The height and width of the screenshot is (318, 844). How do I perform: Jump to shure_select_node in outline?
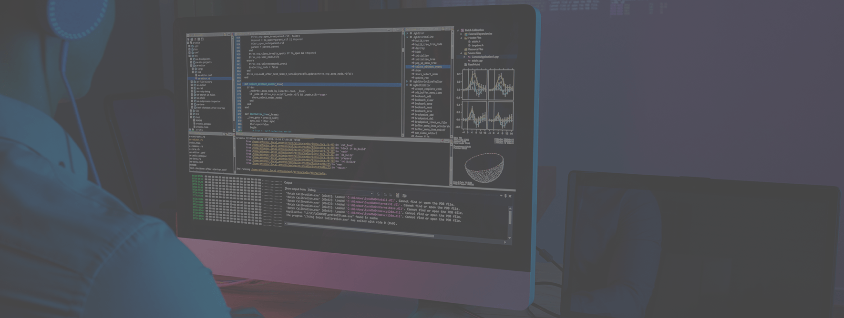426,74
